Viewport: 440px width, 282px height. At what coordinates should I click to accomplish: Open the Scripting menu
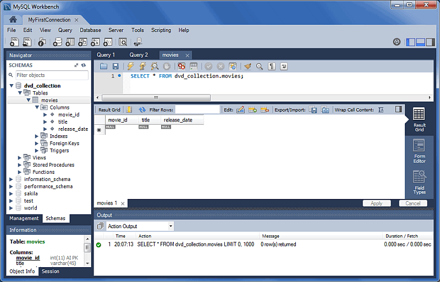click(x=161, y=30)
